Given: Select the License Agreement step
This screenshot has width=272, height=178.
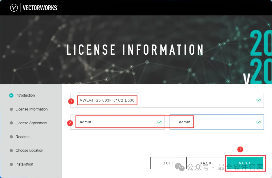Looking at the screenshot, I should [x=29, y=123].
